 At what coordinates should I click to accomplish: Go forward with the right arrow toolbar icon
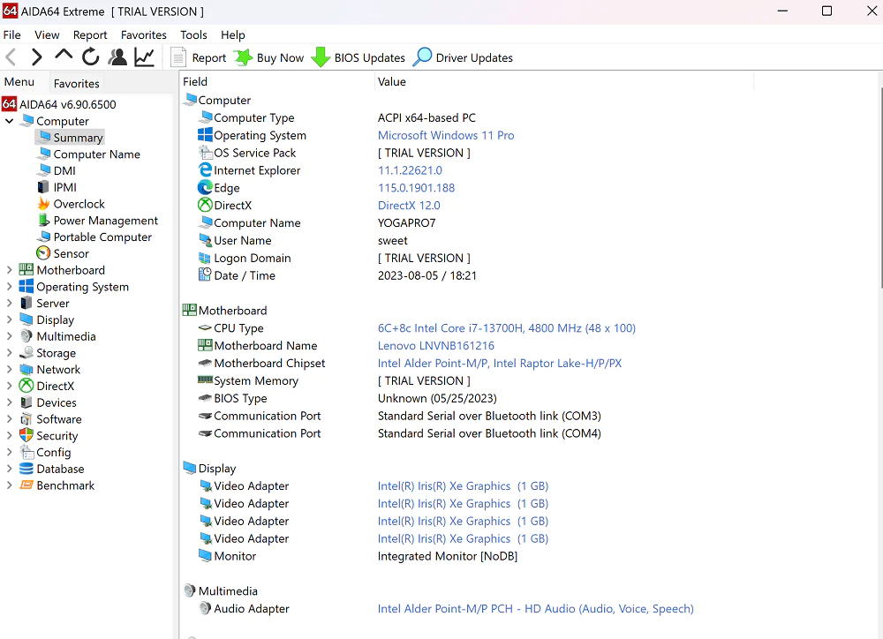[x=36, y=57]
